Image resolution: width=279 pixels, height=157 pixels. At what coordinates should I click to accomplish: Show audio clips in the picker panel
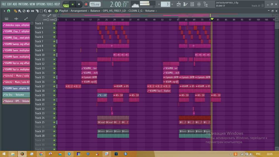click(x=16, y=18)
